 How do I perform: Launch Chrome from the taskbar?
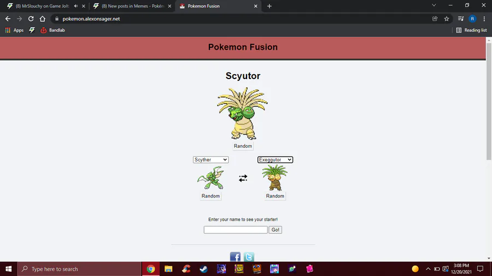(151, 269)
